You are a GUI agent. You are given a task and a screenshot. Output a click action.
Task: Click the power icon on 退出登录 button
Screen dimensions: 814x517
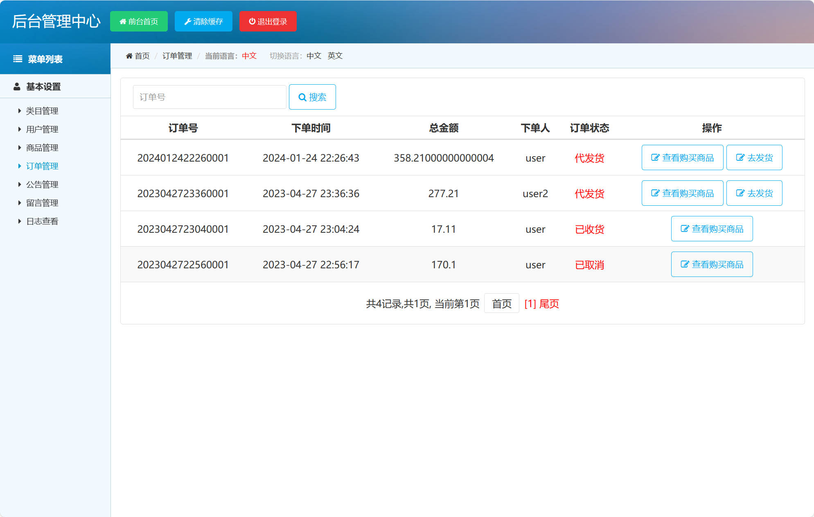pos(252,21)
